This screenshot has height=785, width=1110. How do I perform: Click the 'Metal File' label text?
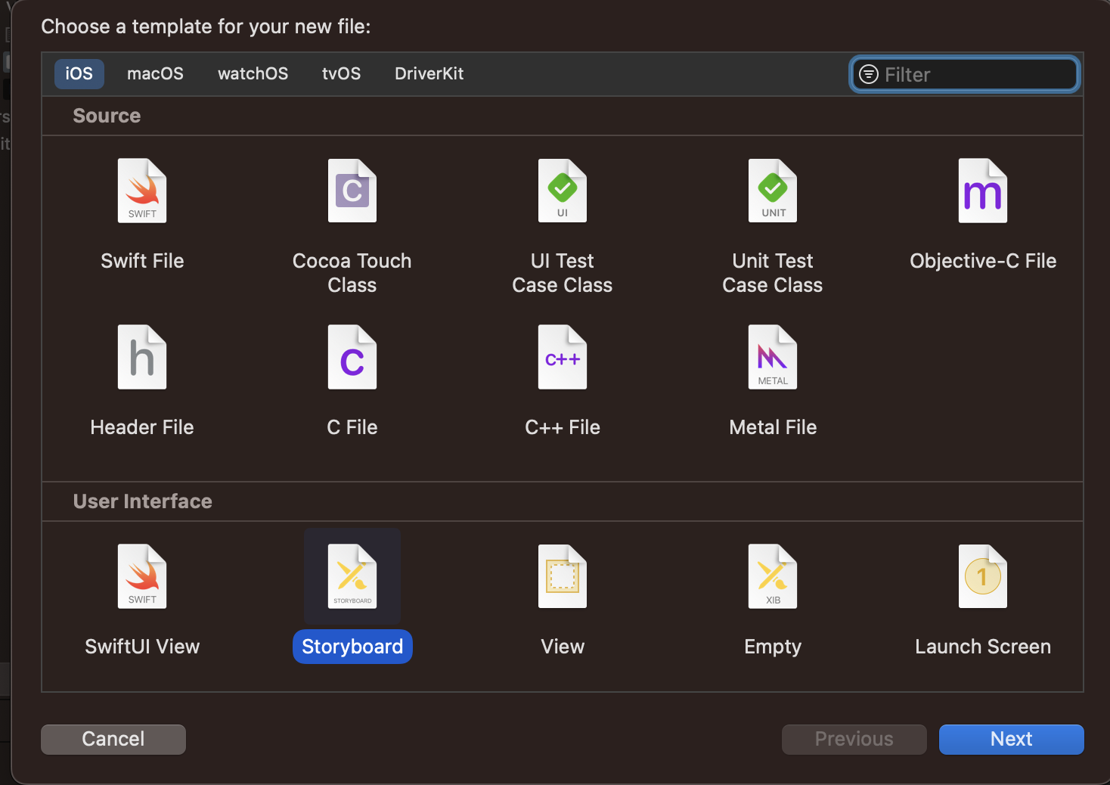tap(773, 427)
